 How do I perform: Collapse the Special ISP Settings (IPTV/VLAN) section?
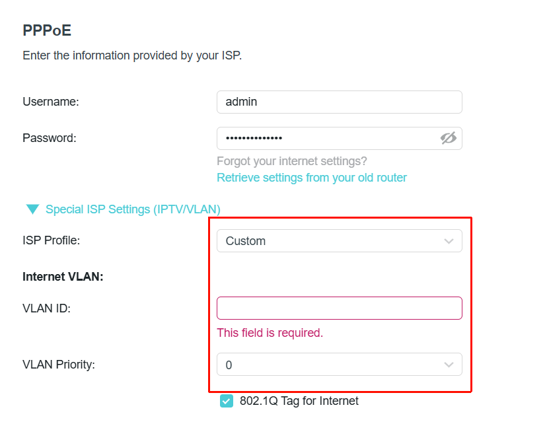coord(32,209)
